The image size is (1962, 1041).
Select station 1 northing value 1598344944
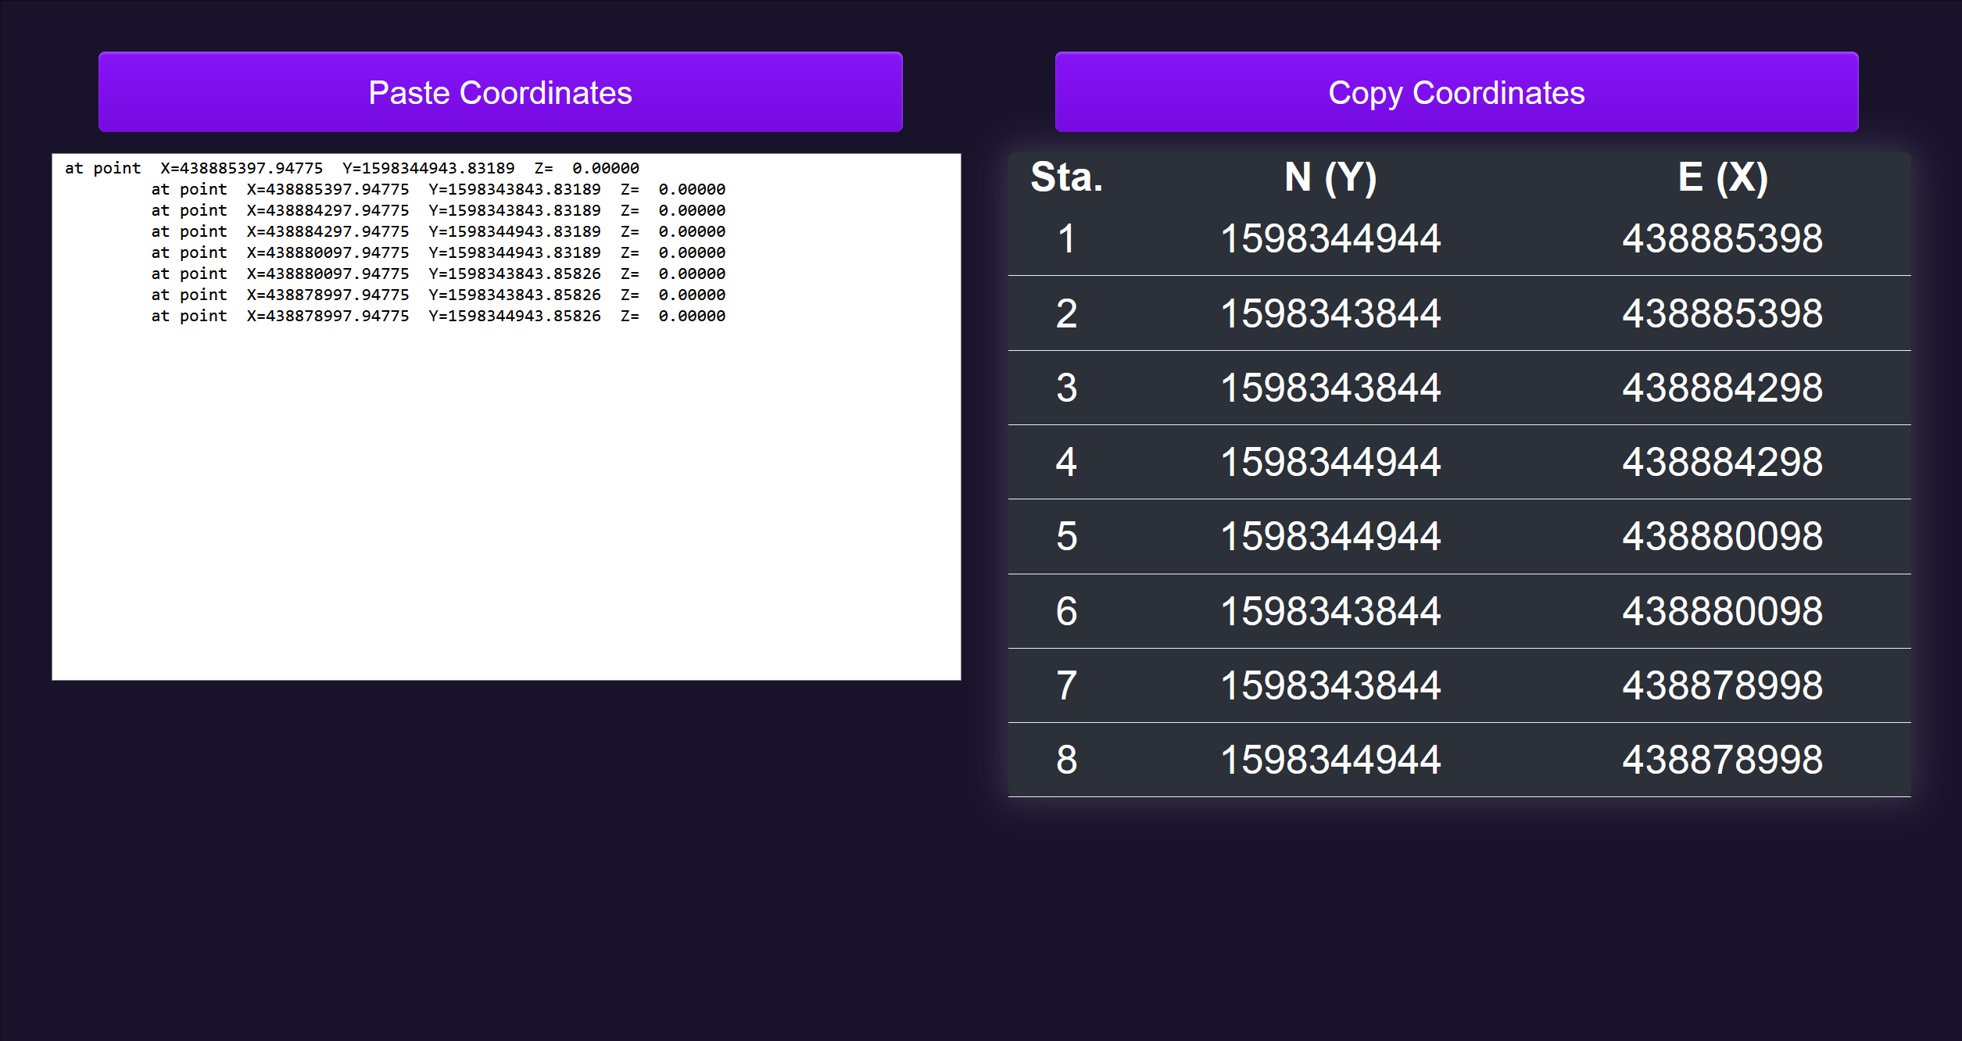click(1330, 238)
